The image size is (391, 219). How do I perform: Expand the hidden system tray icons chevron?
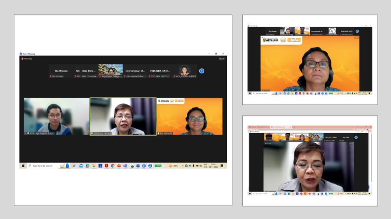(x=182, y=166)
